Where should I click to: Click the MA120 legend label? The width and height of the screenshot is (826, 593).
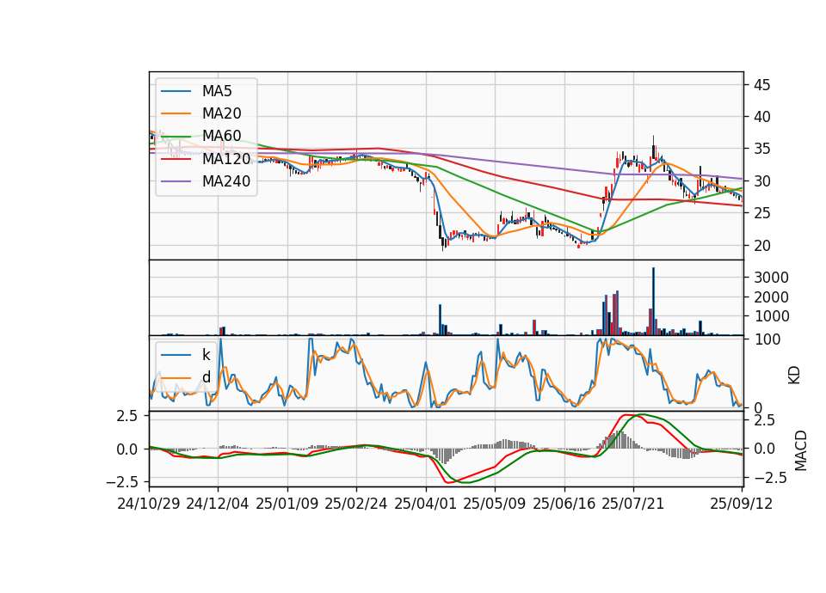coord(226,158)
